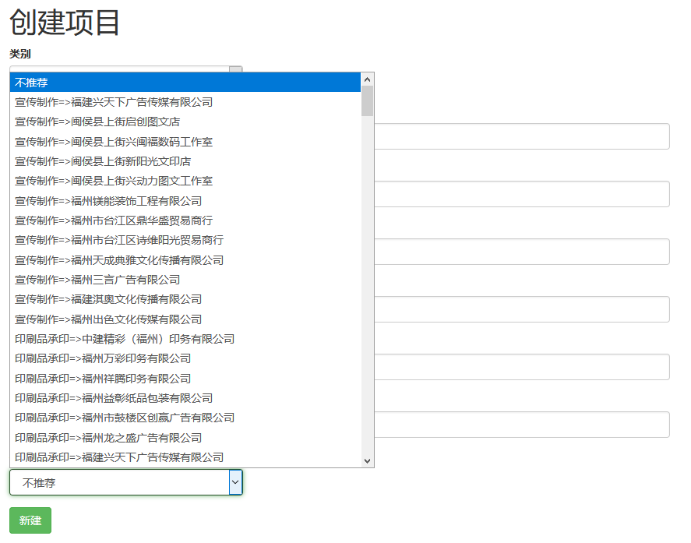
Task: Click the dropdown list scrollbar thumb
Action: click(368, 101)
